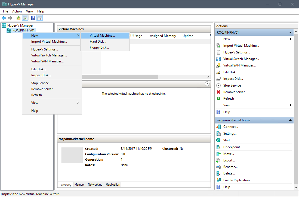The image size is (299, 197).
Task: Click the red X Remove Server icon
Action: point(218,92)
